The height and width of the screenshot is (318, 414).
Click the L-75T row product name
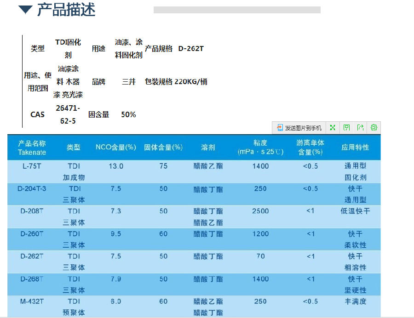(32, 166)
